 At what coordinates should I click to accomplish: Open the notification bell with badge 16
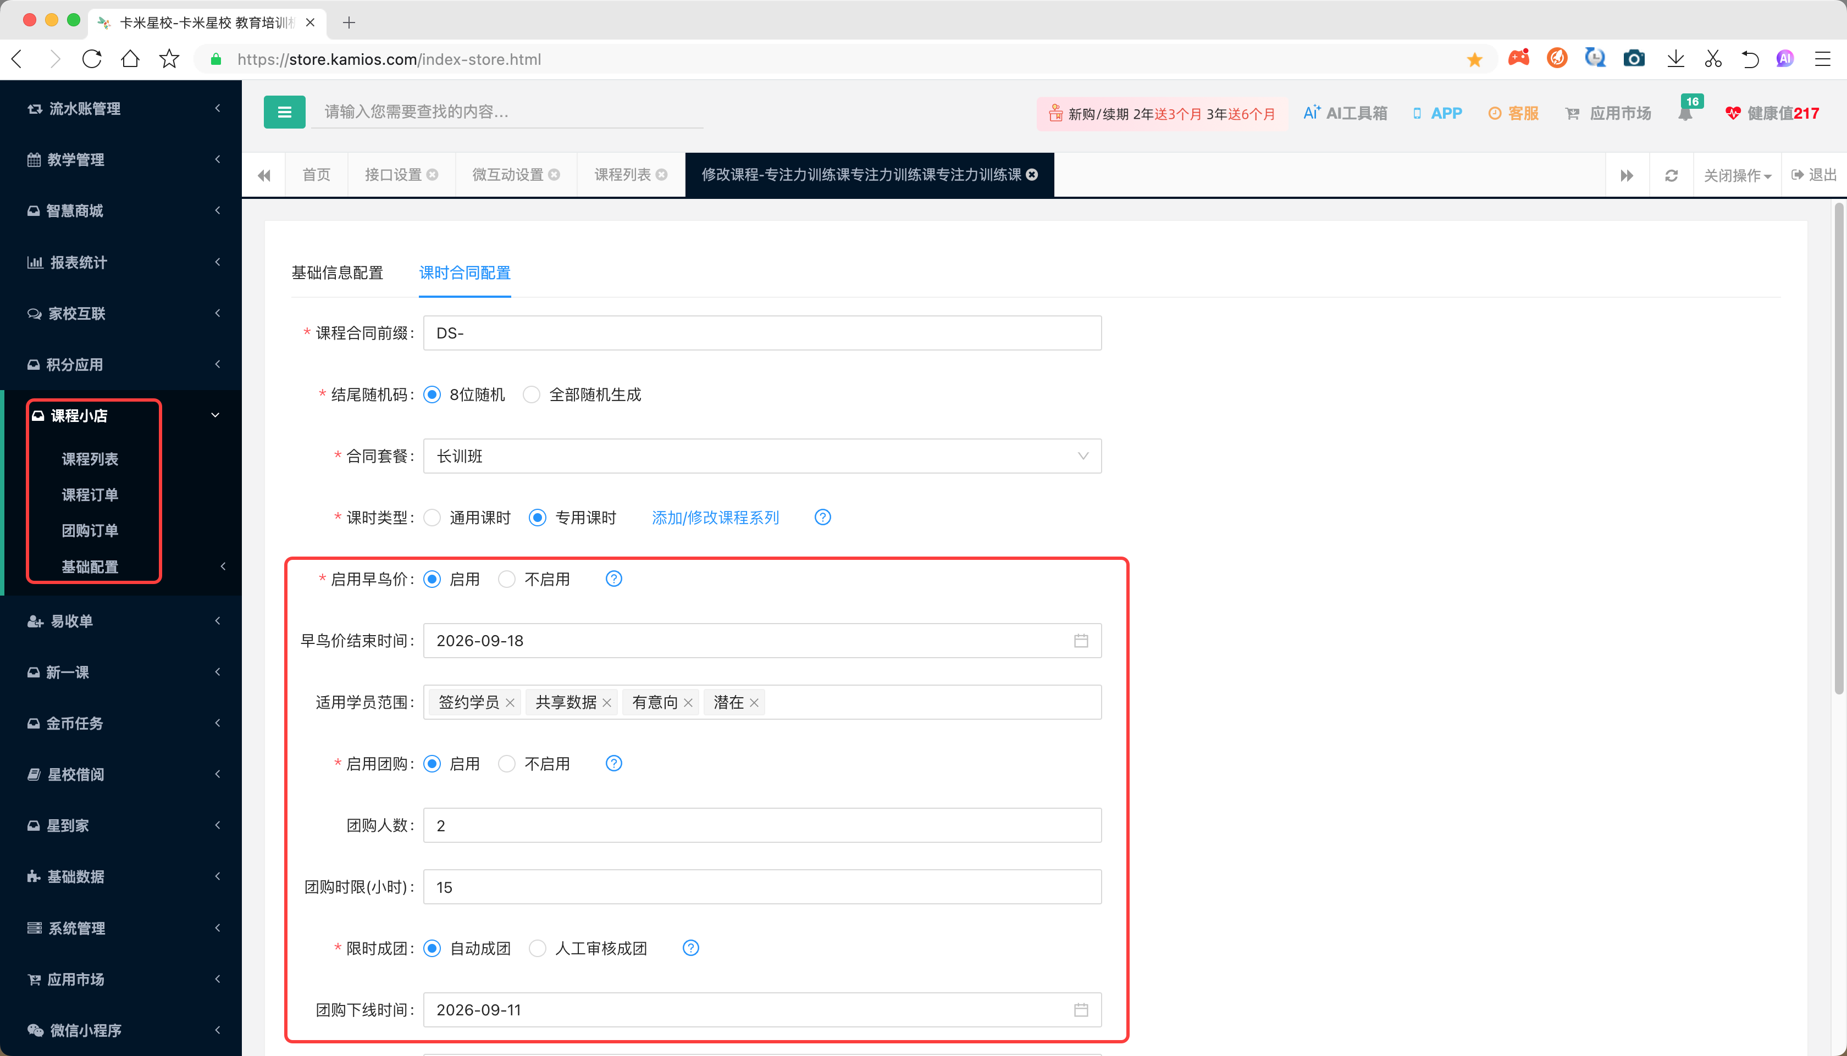1684,113
